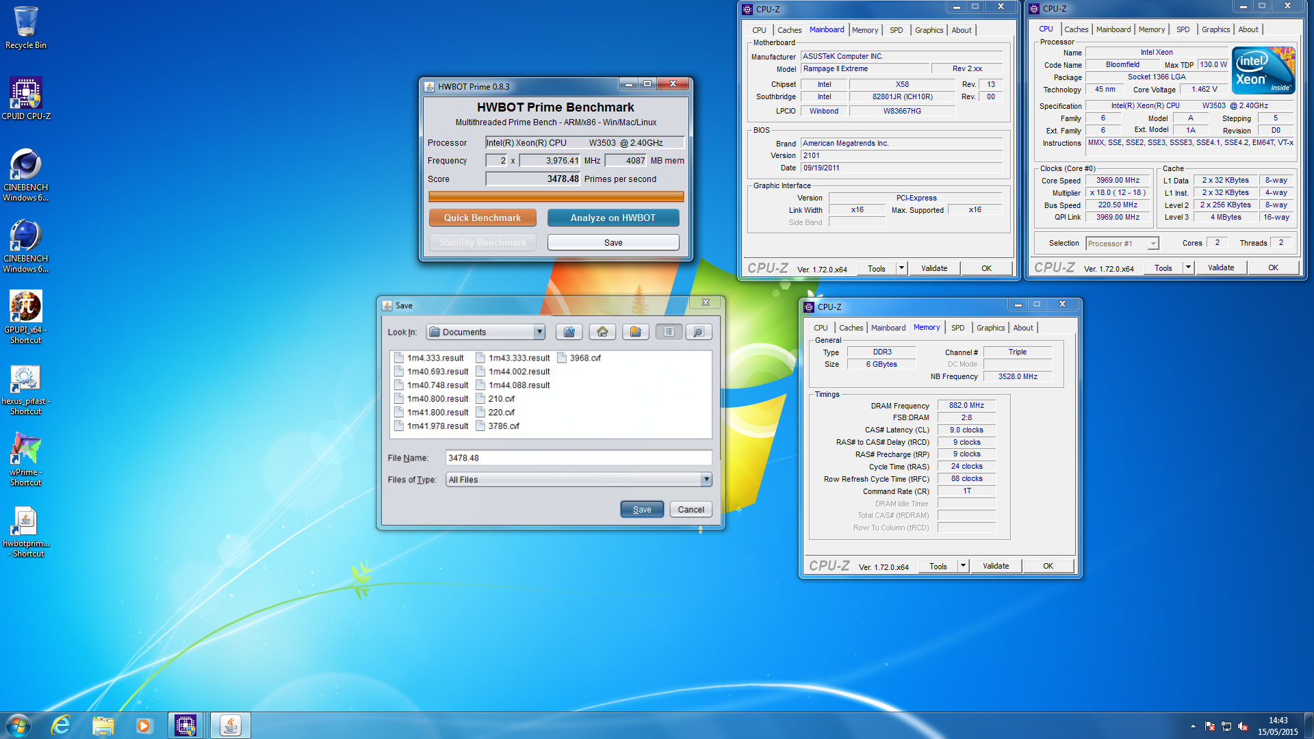Click Save button in HWBOT Prime window

[x=613, y=242]
